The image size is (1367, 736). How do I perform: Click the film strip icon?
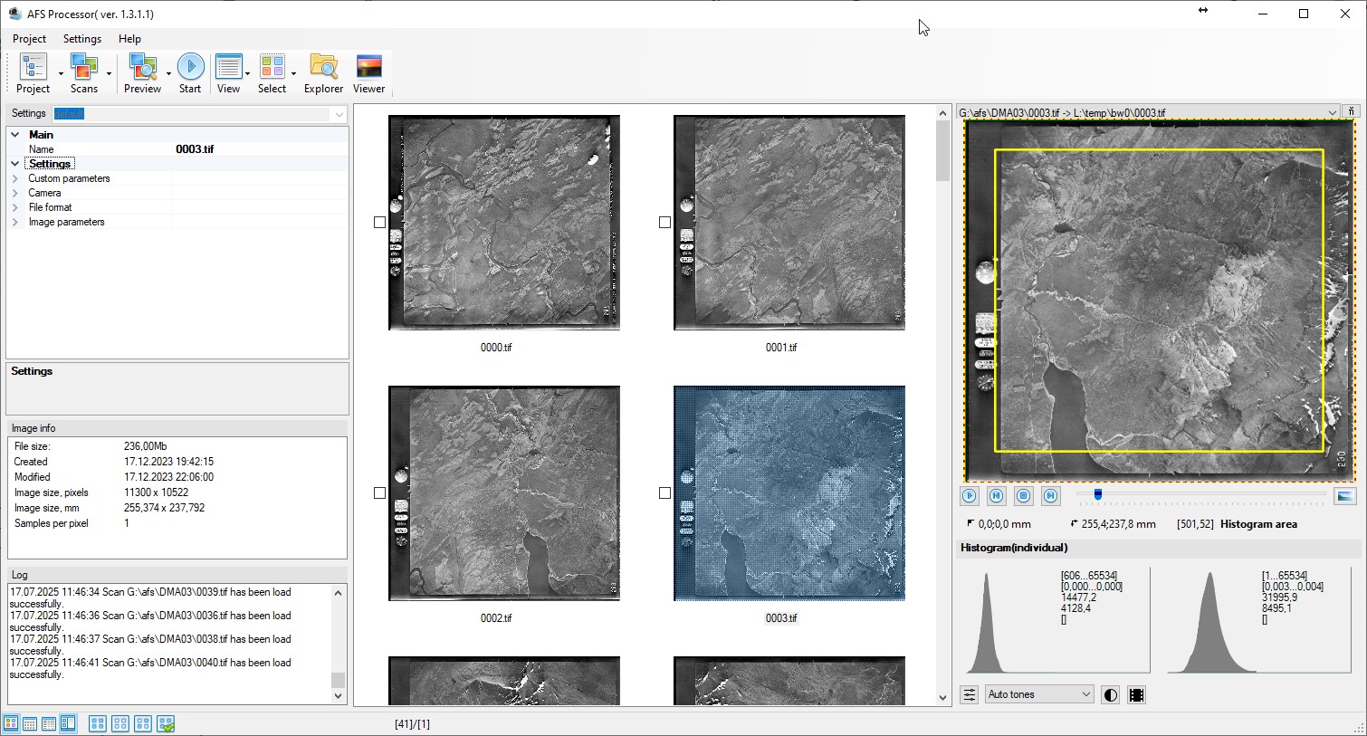tap(1137, 694)
